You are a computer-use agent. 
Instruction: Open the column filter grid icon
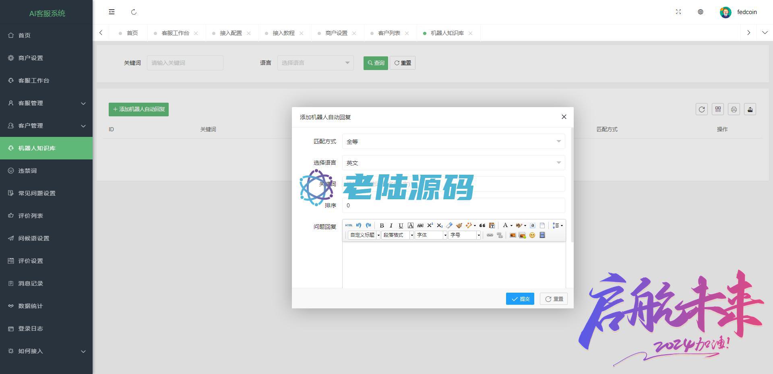[718, 110]
